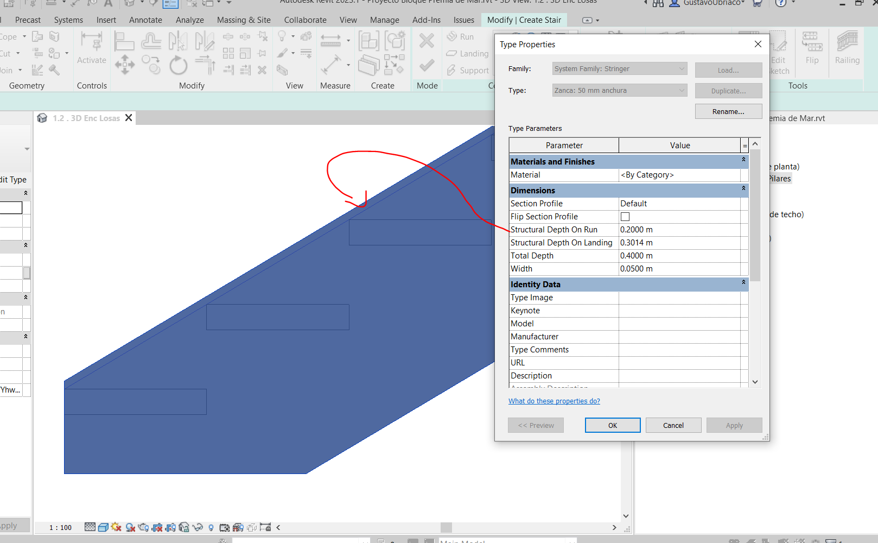Click Reveal Hidden Elements lightbulb icon
Viewport: 878px width, 543px height.
[211, 527]
